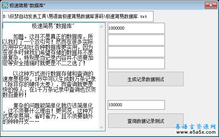Click the text line starting 如题。这并不是真正的数据库

click(53, 36)
